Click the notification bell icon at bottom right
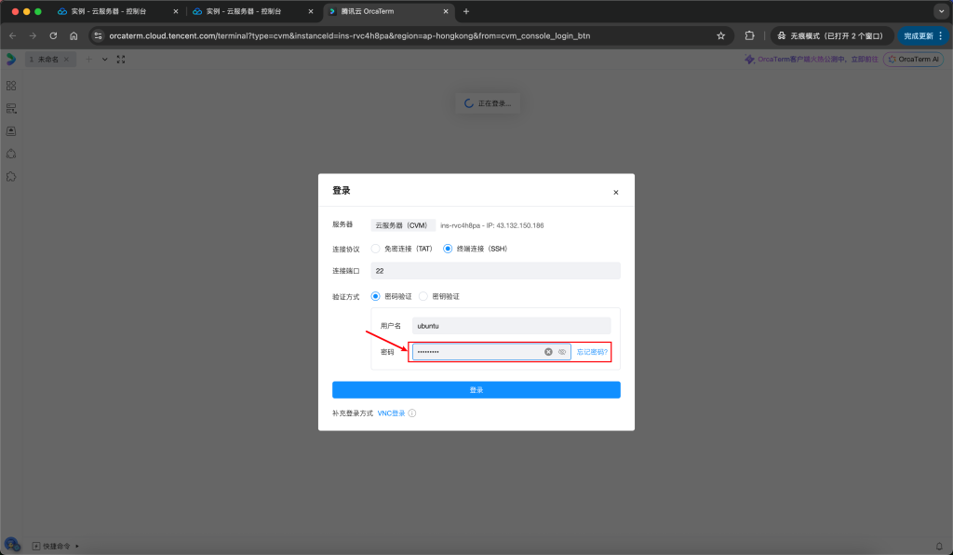 tap(941, 545)
